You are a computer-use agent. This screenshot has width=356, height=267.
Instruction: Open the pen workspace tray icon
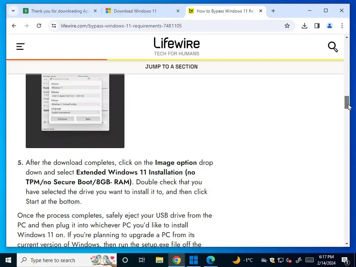pos(299,260)
